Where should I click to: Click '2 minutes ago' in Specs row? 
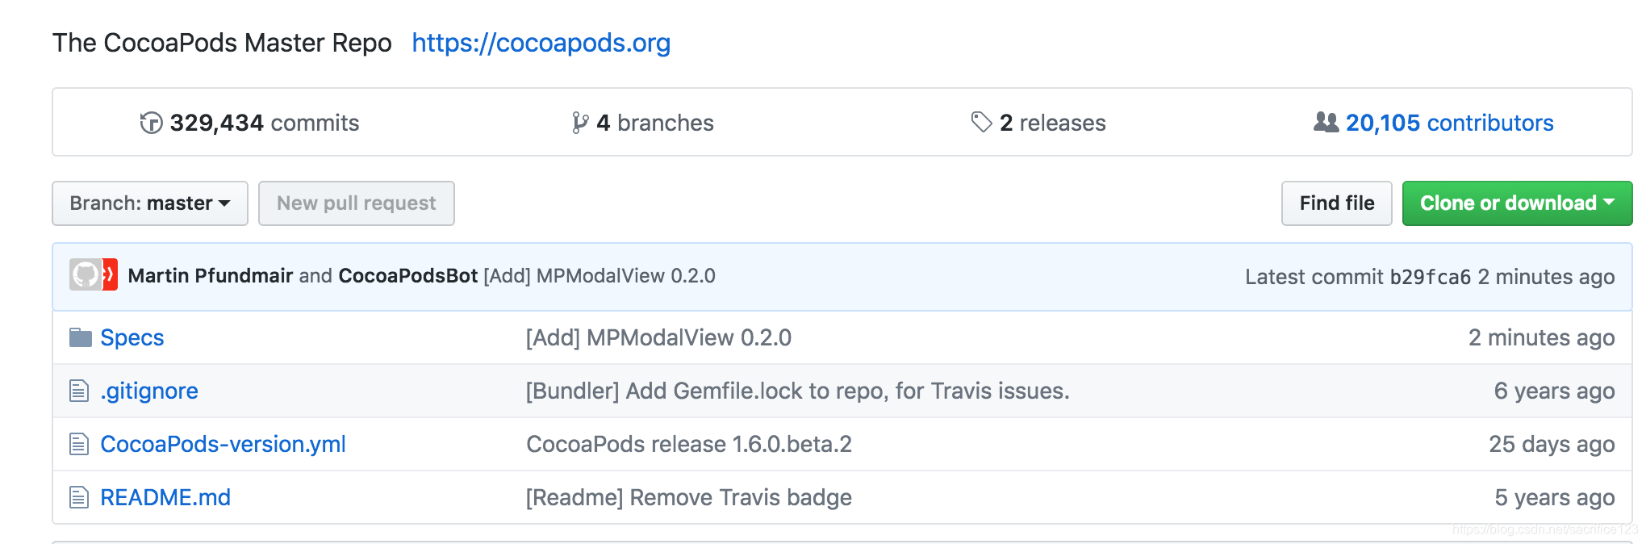(x=1541, y=337)
